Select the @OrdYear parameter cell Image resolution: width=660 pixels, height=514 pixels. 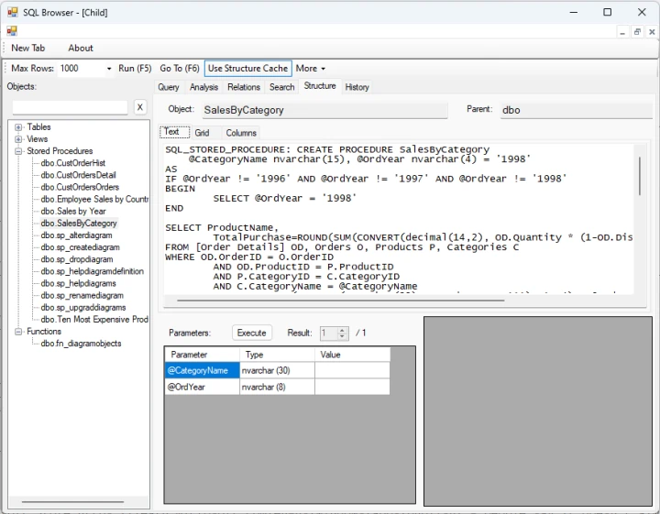(x=202, y=387)
